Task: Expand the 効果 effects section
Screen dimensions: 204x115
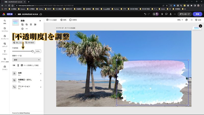Action: [x=27, y=74]
